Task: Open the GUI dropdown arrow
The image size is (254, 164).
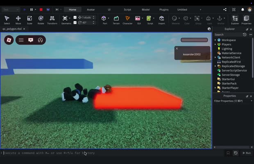Action: (143, 18)
